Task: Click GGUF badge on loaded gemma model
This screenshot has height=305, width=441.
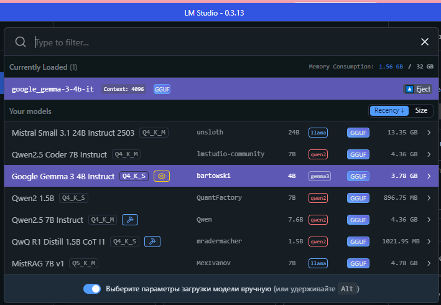Action: pyautogui.click(x=162, y=89)
